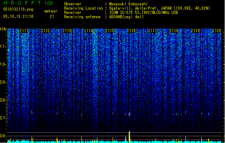Screen dimensions: 225x143
Task: Click the 2115 time marker
Action: [x=110, y=31]
